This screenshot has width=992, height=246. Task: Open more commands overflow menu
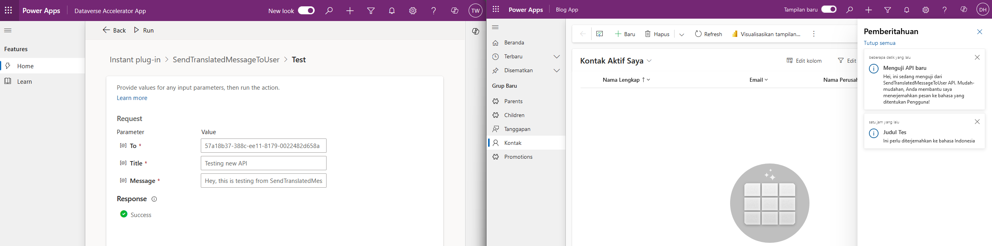[x=813, y=34]
